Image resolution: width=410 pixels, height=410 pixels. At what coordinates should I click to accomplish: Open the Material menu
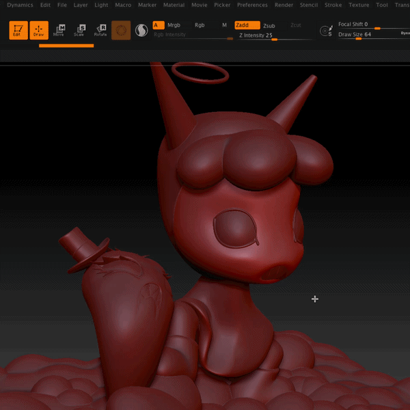(174, 5)
